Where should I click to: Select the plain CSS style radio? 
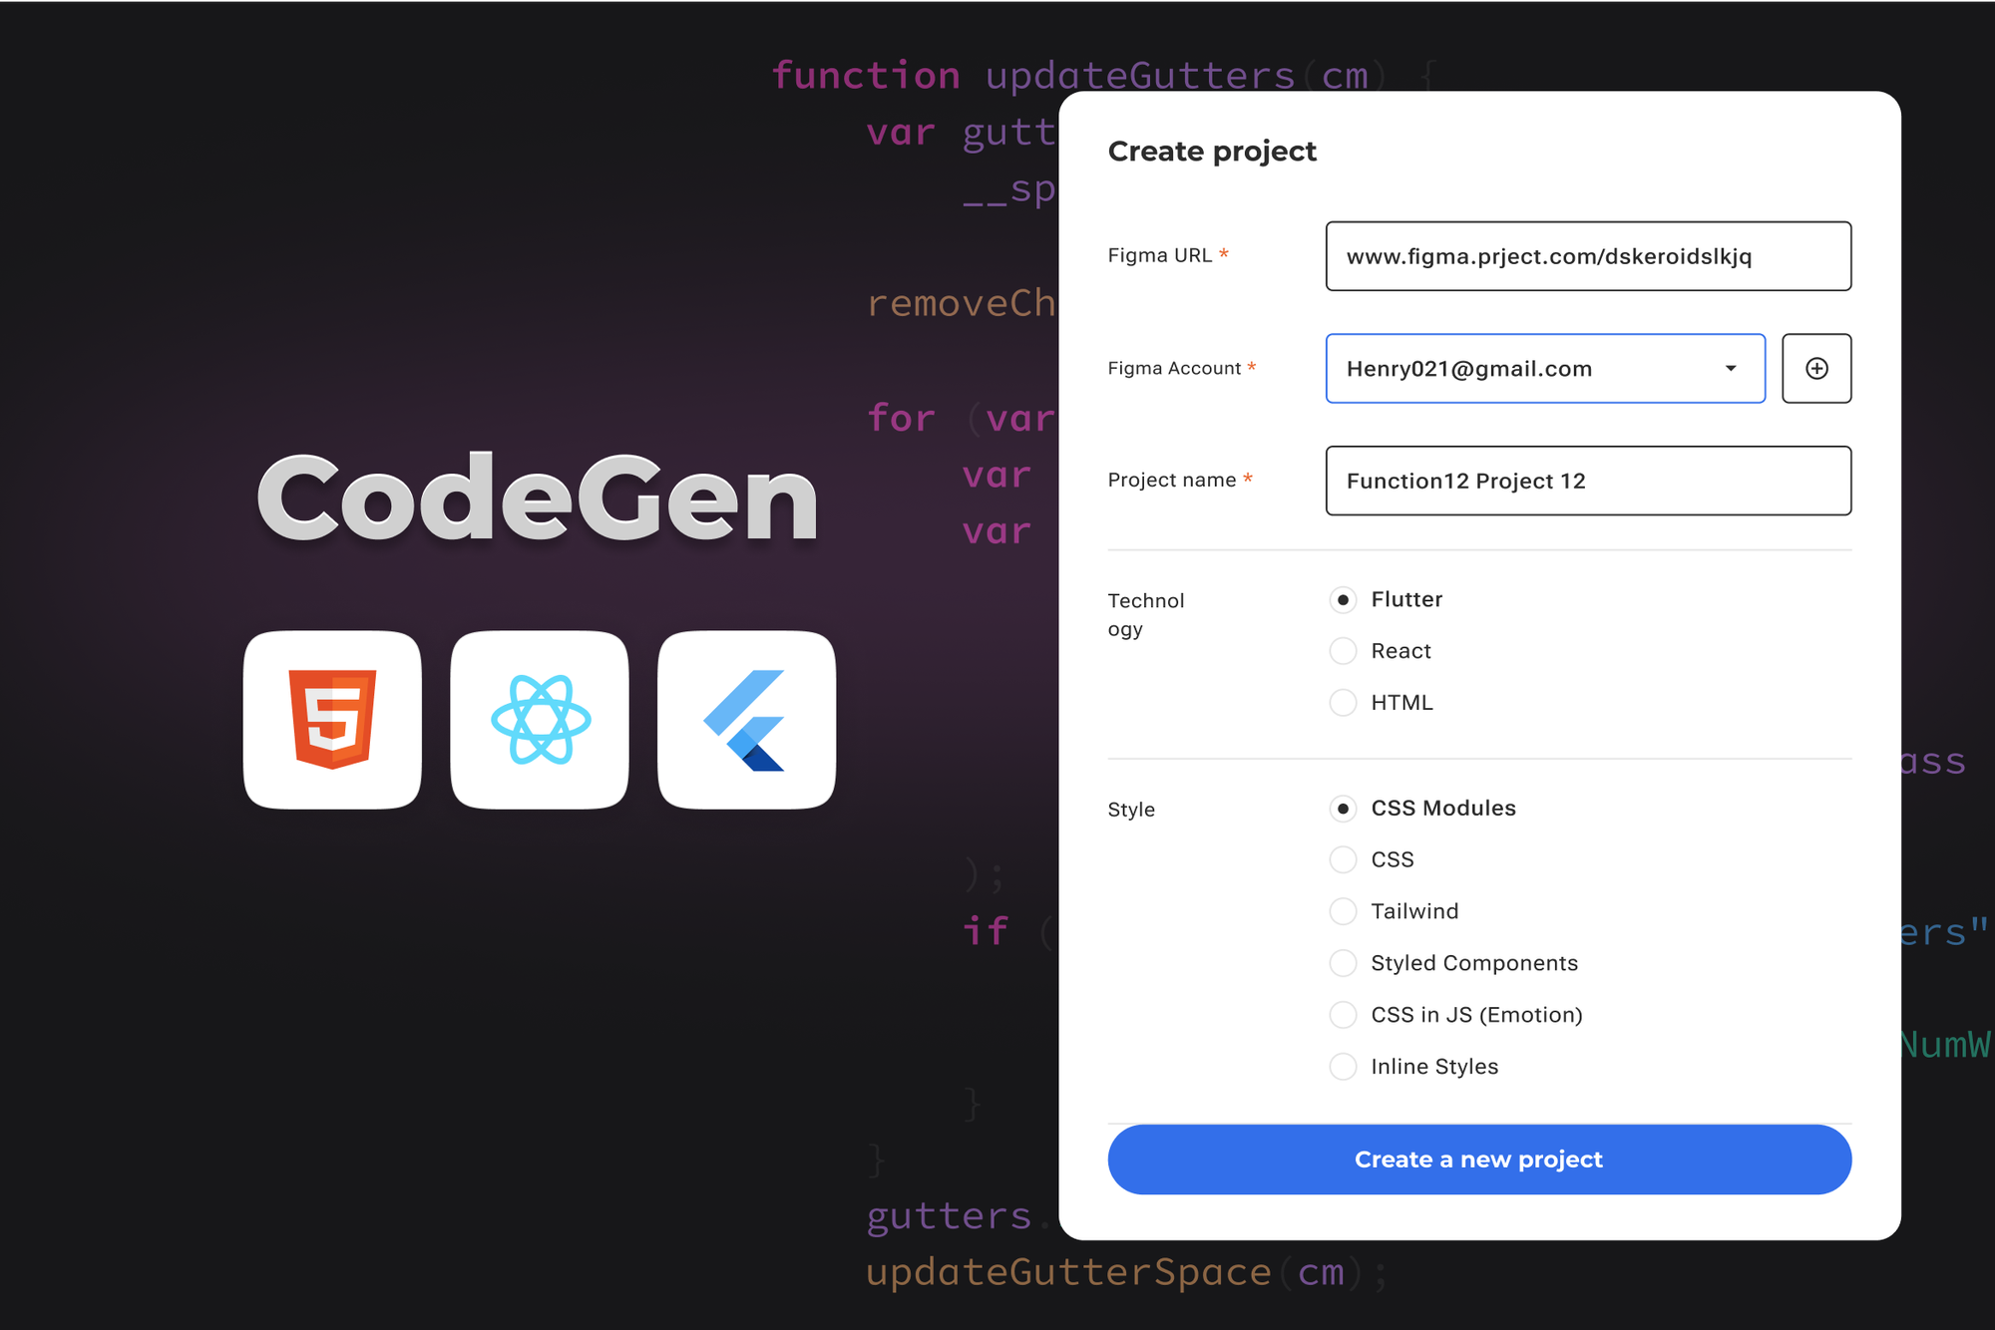pos(1344,859)
